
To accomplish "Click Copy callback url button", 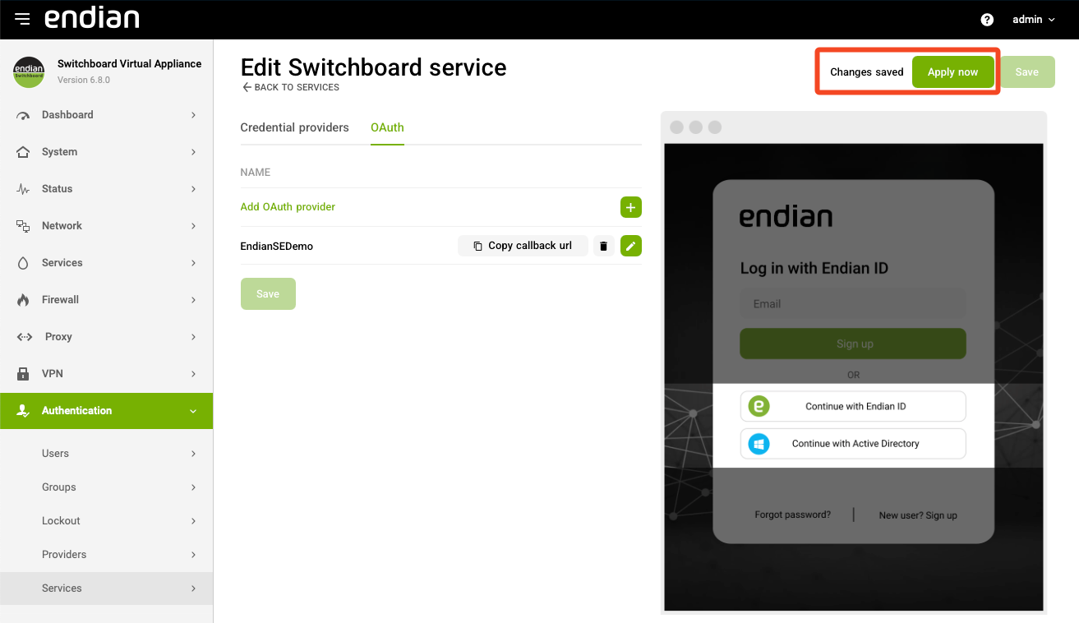I will (523, 246).
